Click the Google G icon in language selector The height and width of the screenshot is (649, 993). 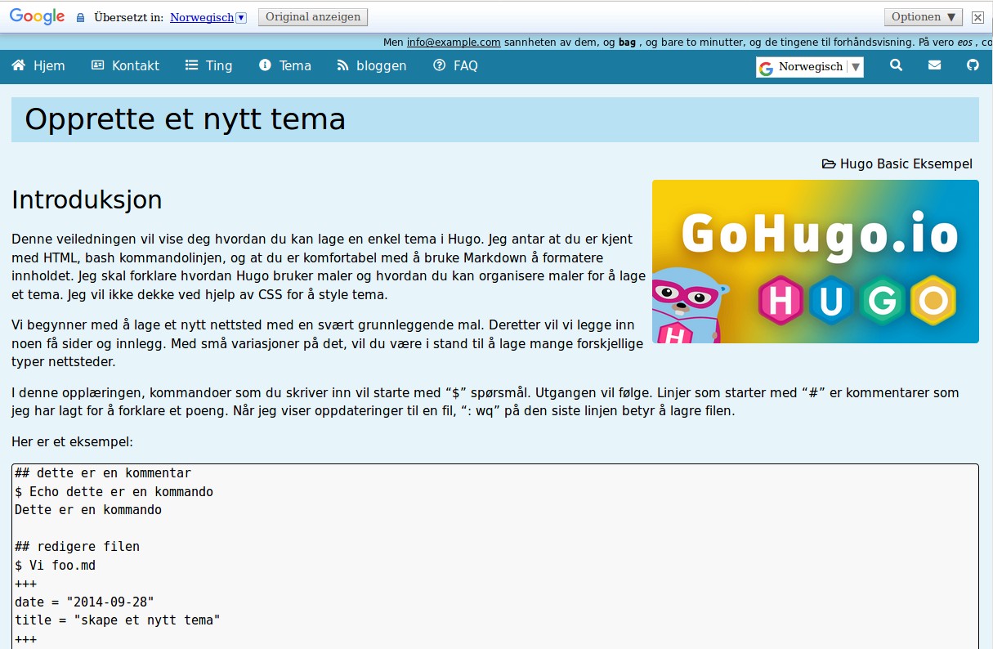pos(766,68)
